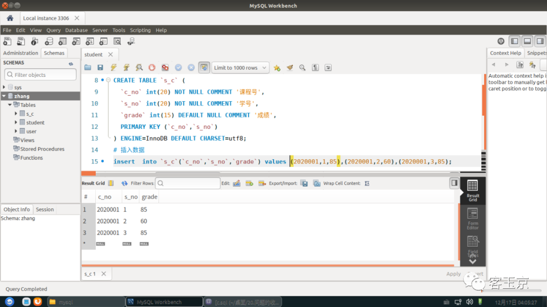
Task: Commit the transaction icon
Action: point(178,68)
